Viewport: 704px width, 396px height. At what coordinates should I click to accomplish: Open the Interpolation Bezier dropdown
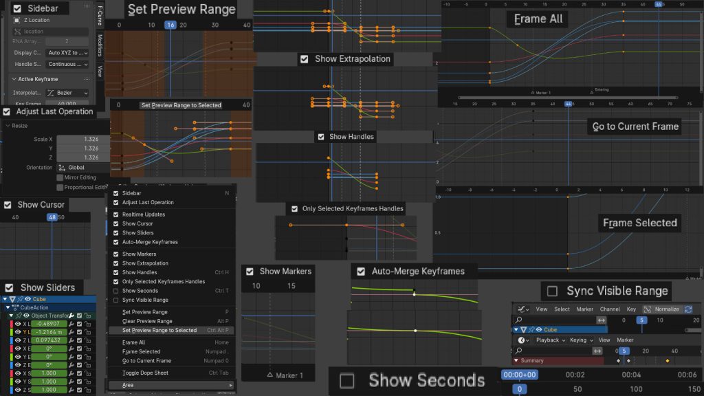coord(67,93)
